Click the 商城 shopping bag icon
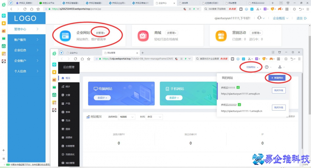The height and width of the screenshot is (168, 311). (x=143, y=36)
